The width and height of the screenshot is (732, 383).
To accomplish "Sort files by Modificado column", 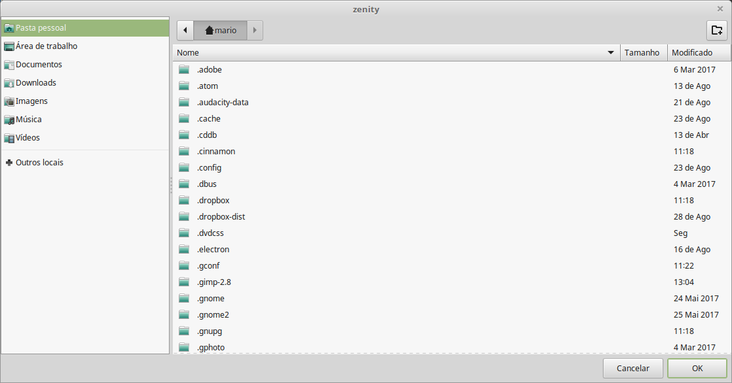I will click(691, 52).
